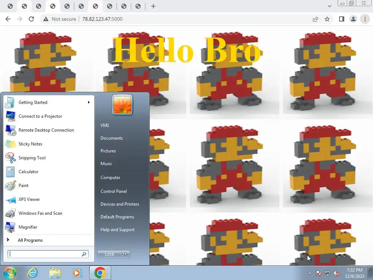373x280 pixels.
Task: Click the Magnifier icon
Action: tap(10, 227)
